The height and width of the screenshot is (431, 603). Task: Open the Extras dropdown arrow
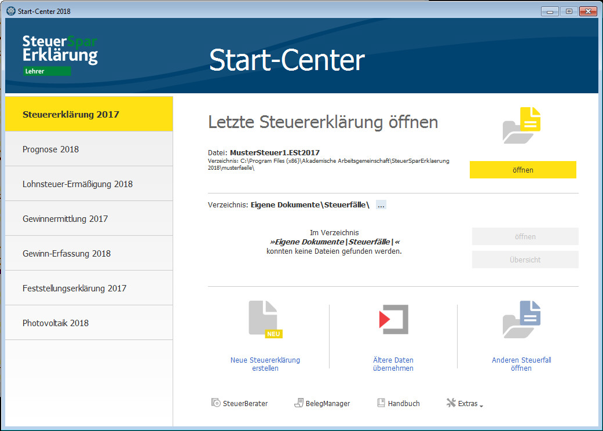pyautogui.click(x=481, y=406)
